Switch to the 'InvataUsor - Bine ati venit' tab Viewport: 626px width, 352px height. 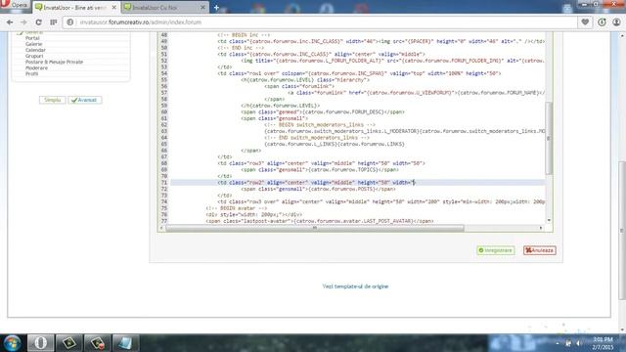click(74, 8)
